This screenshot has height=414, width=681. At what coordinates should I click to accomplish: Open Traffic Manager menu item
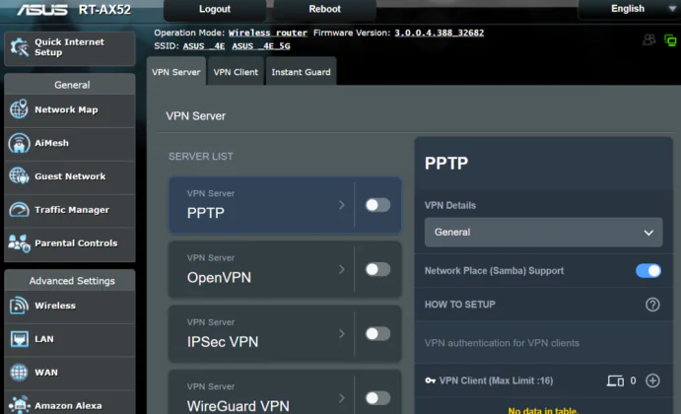[70, 210]
